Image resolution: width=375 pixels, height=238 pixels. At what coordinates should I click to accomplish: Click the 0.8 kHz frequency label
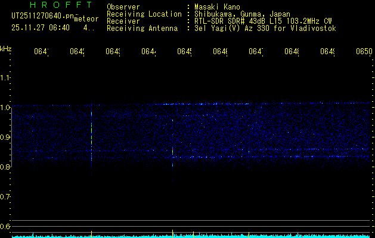point(5,167)
